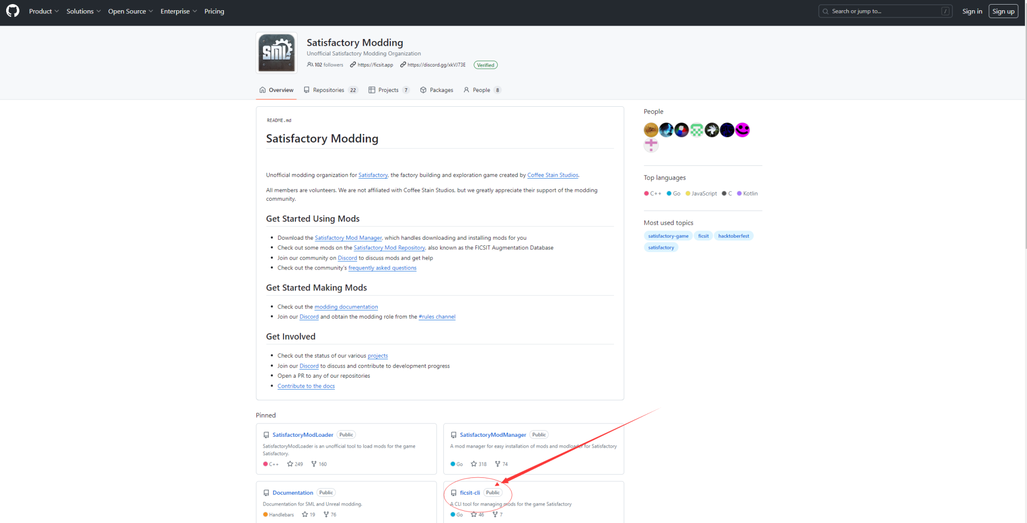Expand the Solutions dropdown menu
Image resolution: width=1027 pixels, height=523 pixels.
pyautogui.click(x=83, y=11)
